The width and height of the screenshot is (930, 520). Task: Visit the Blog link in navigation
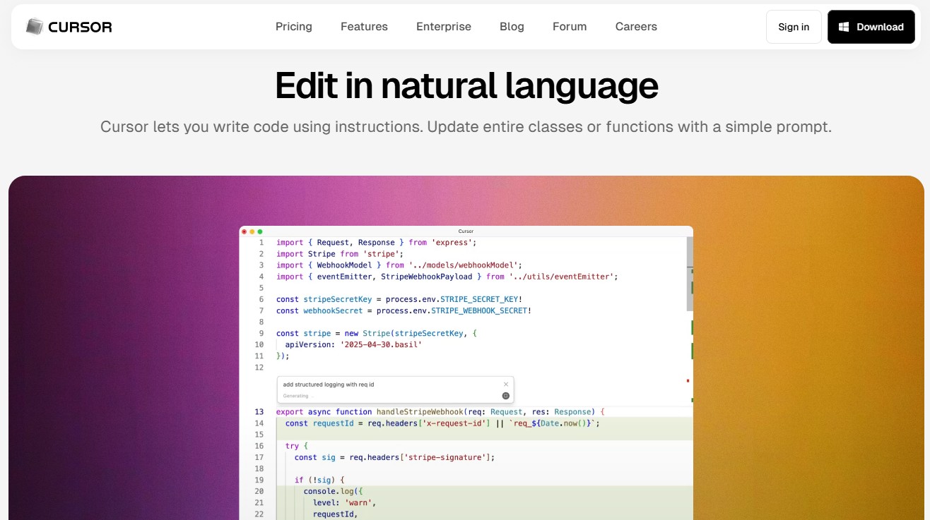click(512, 27)
